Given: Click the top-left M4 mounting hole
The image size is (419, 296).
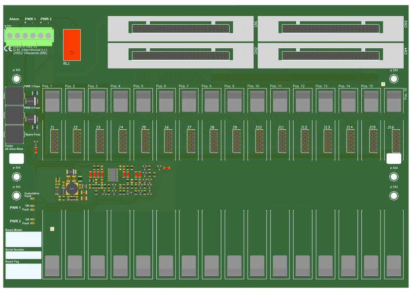Looking at the screenshot, I should tap(16, 79).
